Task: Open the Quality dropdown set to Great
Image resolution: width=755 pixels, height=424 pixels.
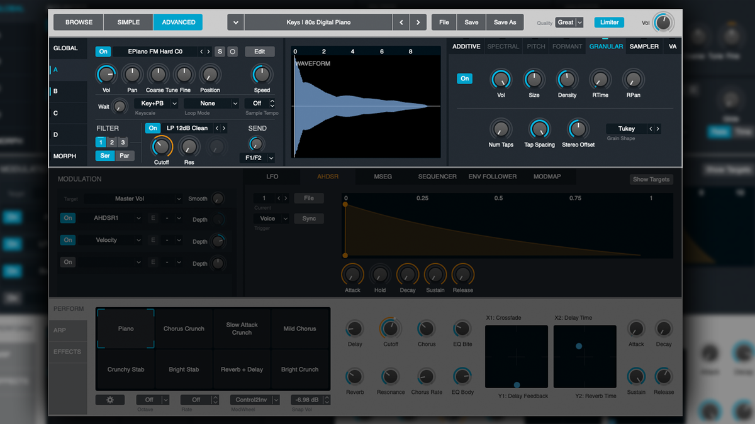Action: 568,22
